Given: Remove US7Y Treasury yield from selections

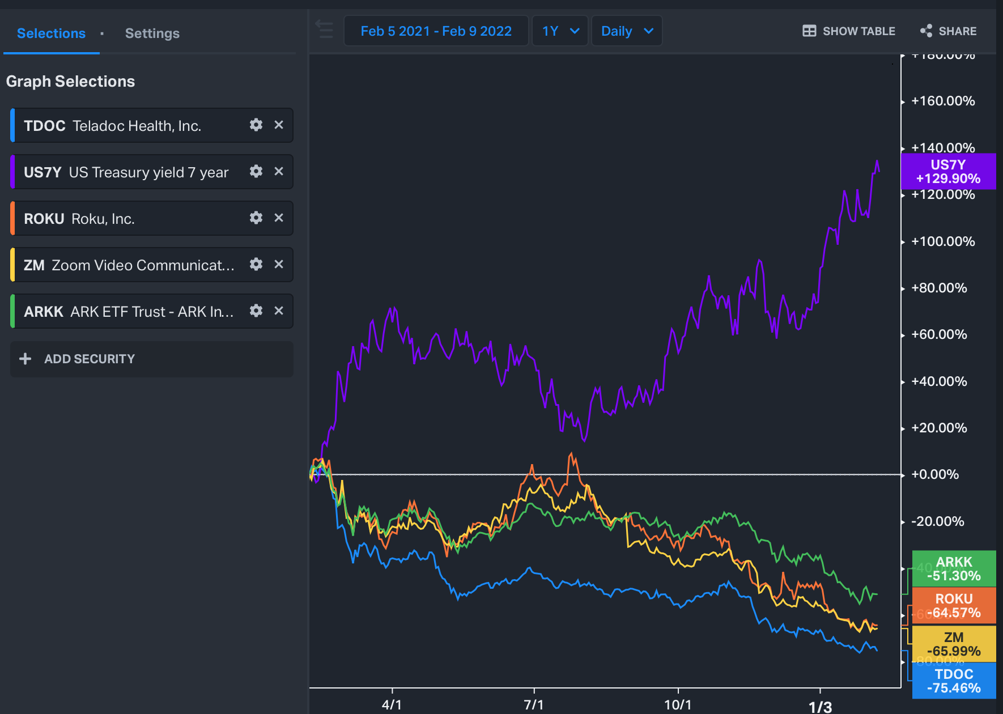Looking at the screenshot, I should [x=279, y=171].
